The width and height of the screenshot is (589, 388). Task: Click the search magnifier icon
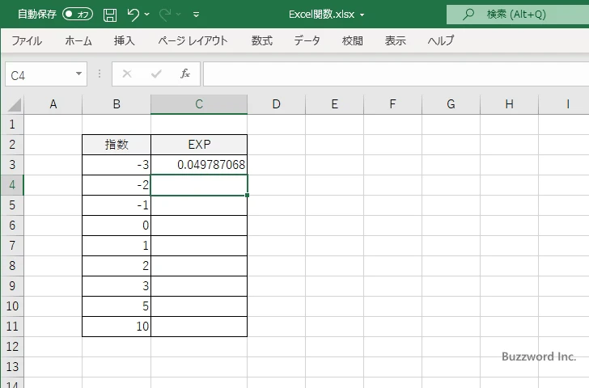pyautogui.click(x=468, y=15)
